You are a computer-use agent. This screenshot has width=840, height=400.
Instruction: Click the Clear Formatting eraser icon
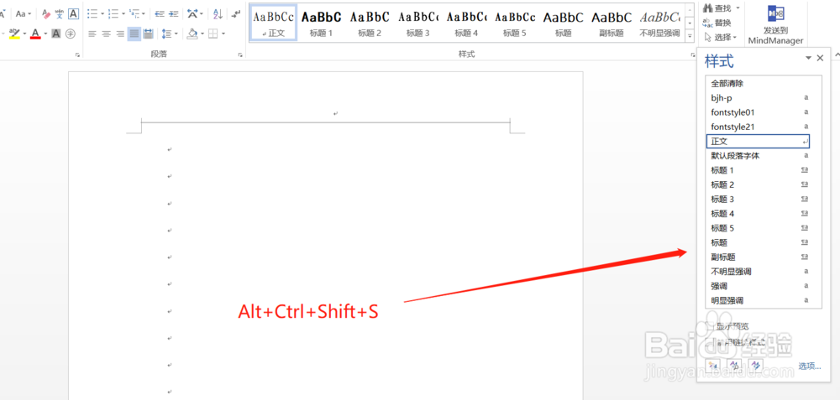(x=46, y=14)
